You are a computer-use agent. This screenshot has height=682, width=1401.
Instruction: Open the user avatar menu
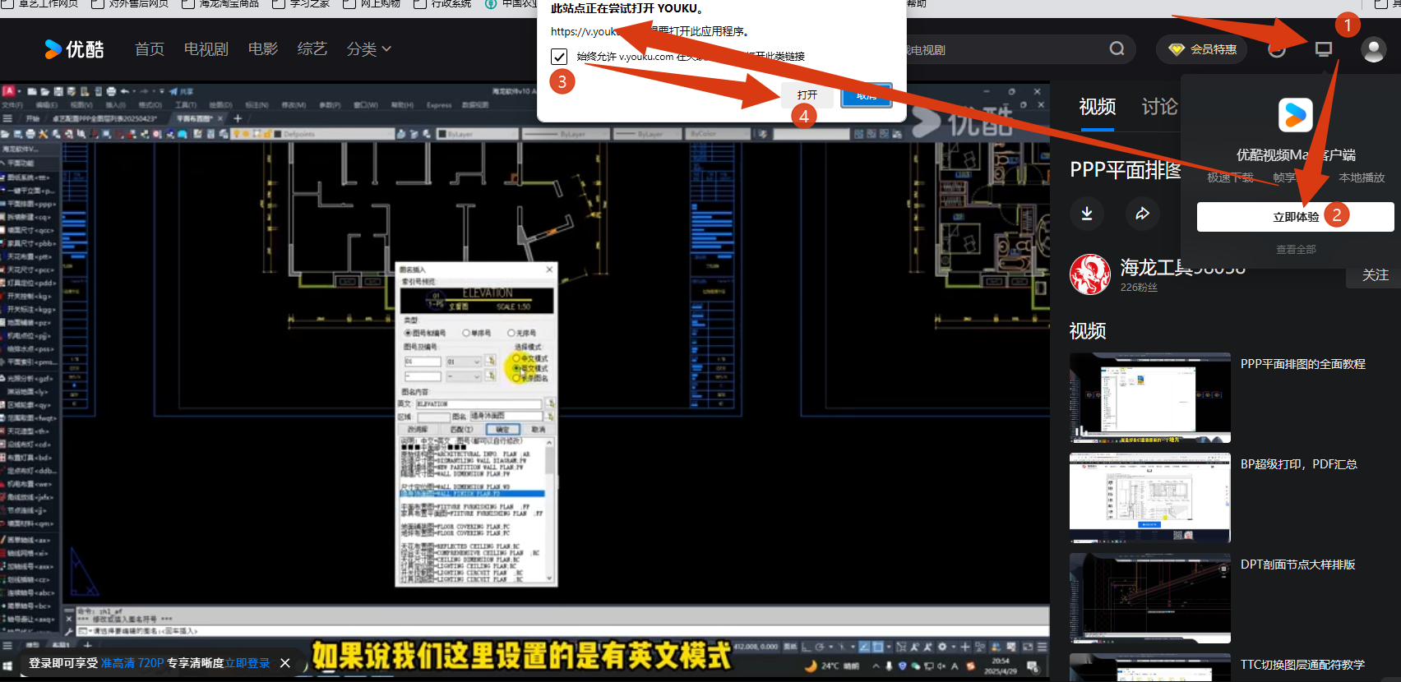(x=1374, y=49)
